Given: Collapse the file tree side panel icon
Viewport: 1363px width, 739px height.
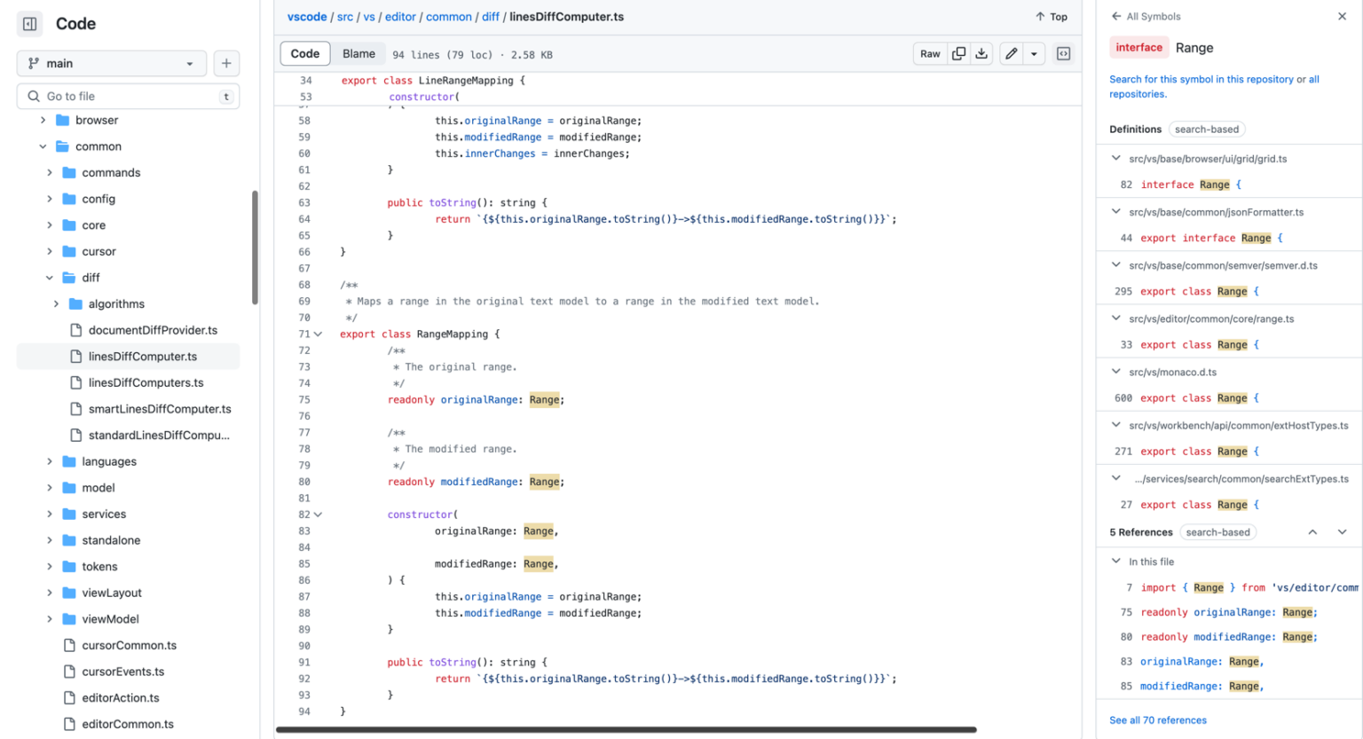Looking at the screenshot, I should tap(29, 24).
